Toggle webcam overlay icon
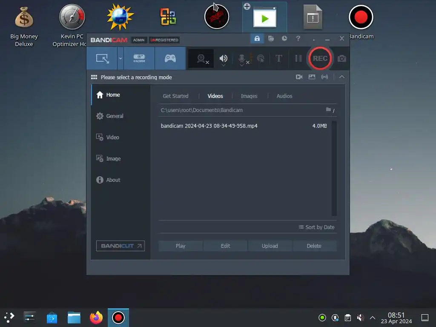 click(201, 59)
